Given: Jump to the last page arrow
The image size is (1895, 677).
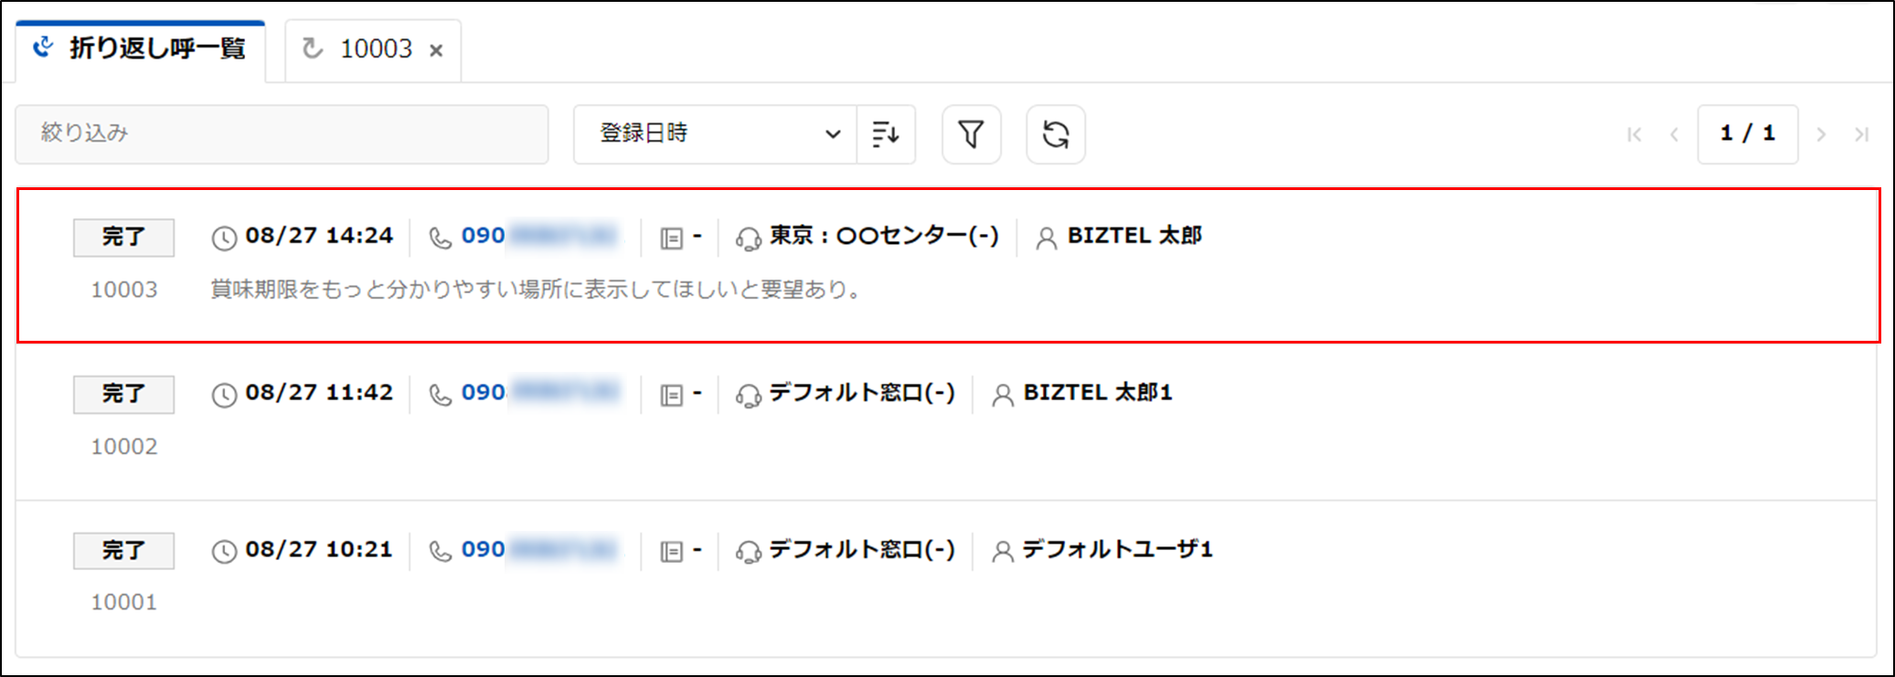Looking at the screenshot, I should point(1861,134).
